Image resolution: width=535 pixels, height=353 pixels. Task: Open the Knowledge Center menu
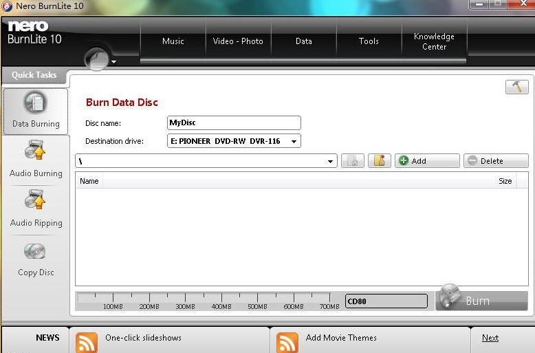[x=434, y=41]
